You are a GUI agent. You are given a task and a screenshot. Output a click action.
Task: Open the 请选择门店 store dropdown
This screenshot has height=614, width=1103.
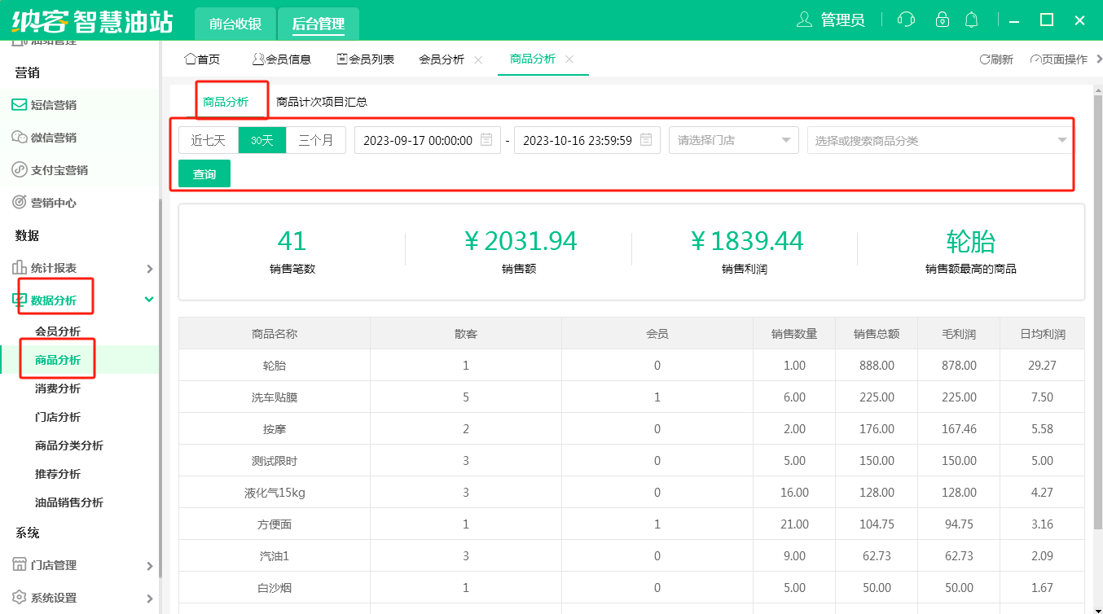733,140
